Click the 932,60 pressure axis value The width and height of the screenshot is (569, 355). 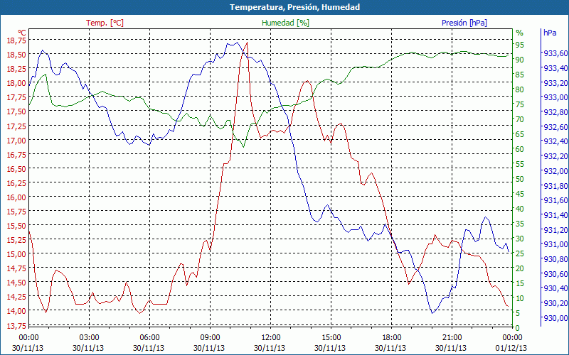[555, 127]
